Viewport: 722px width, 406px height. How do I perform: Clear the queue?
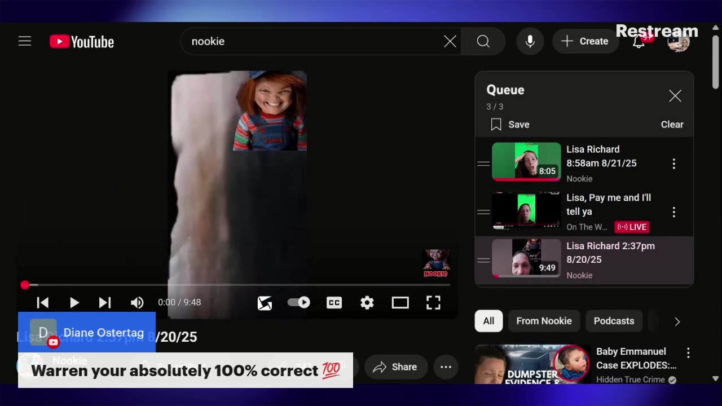tap(672, 125)
